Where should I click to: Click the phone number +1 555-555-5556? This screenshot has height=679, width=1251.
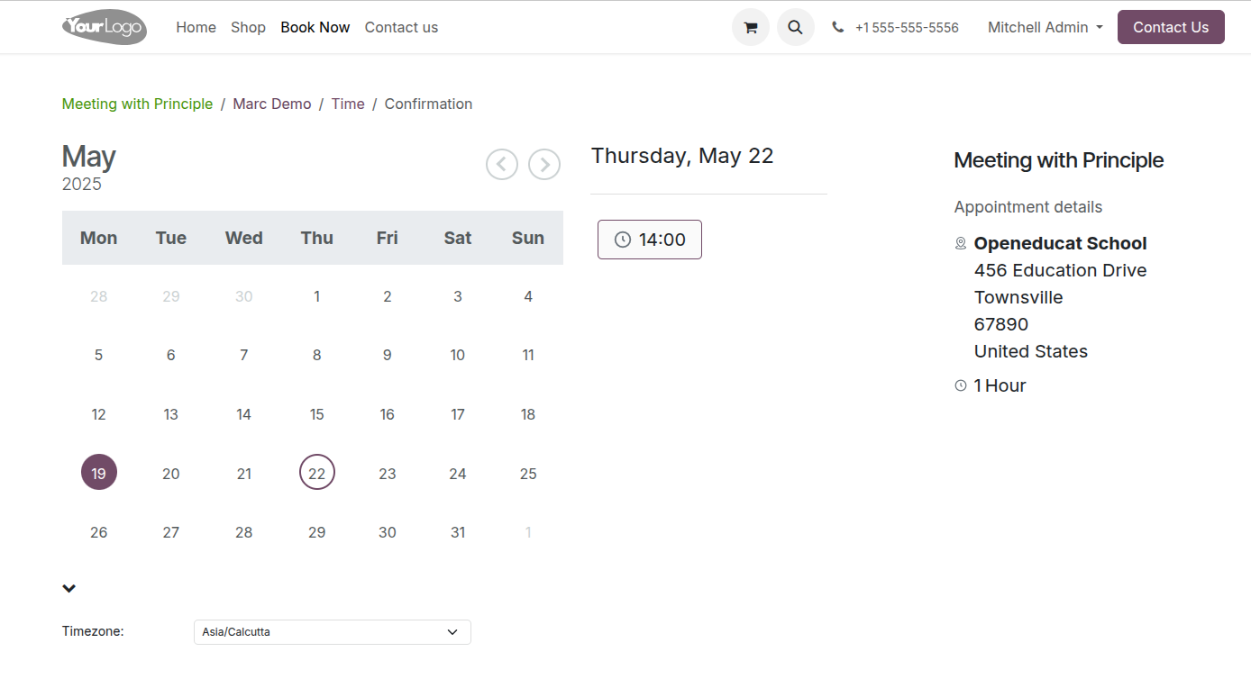(x=907, y=28)
